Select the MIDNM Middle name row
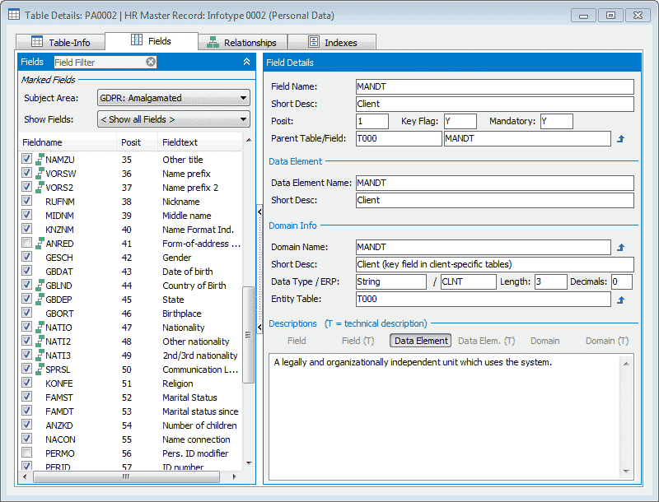 click(x=131, y=216)
